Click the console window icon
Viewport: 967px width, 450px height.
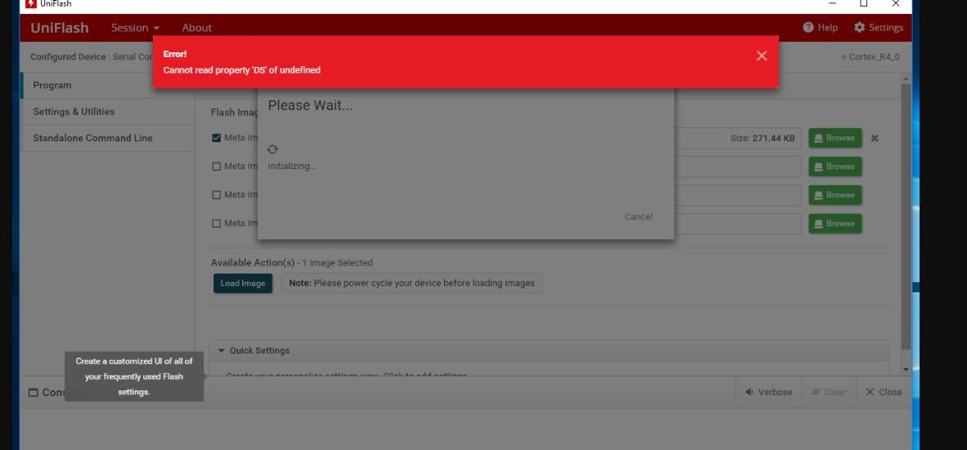pyautogui.click(x=34, y=393)
